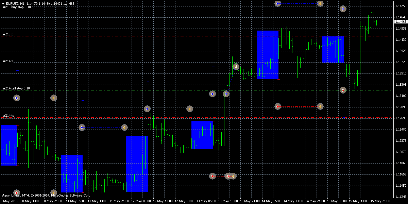The image size is (408, 204).
Task: Click the 14 May 13:00 time label
Action: click(x=293, y=201)
